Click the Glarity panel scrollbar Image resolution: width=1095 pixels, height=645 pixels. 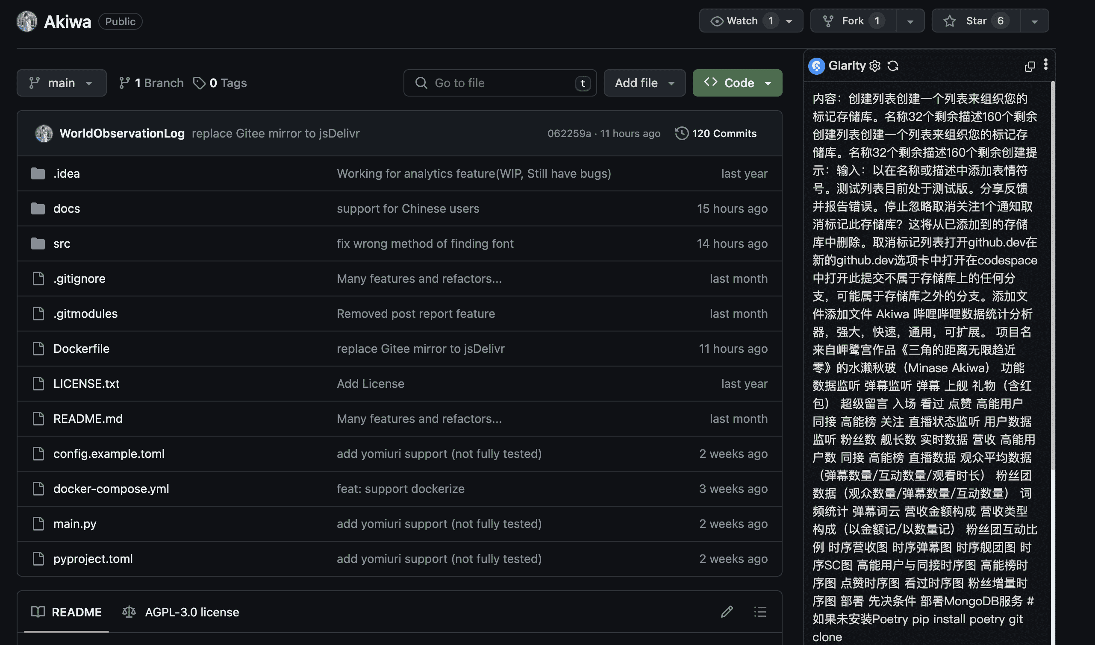click(1053, 276)
